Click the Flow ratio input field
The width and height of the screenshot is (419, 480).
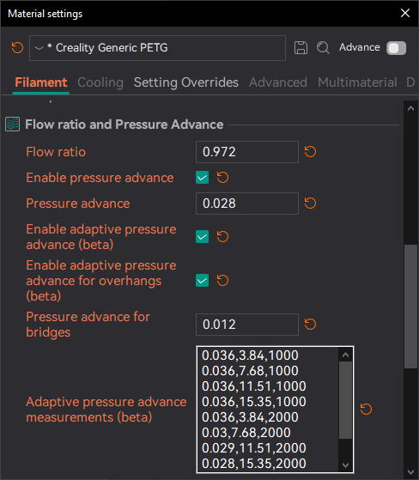[x=247, y=152]
